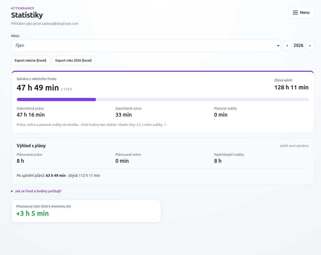Click the monthly fund progress bar
The height and width of the screenshot is (255, 321).
(163, 99)
